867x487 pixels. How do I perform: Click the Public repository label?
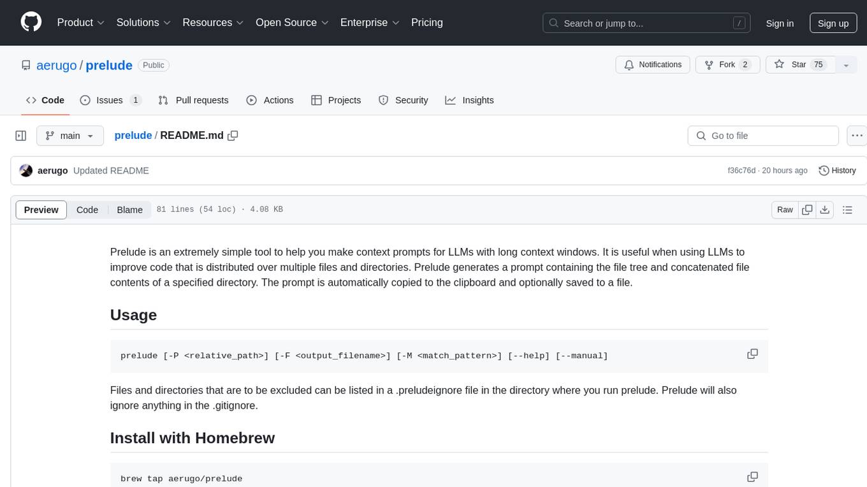154,65
